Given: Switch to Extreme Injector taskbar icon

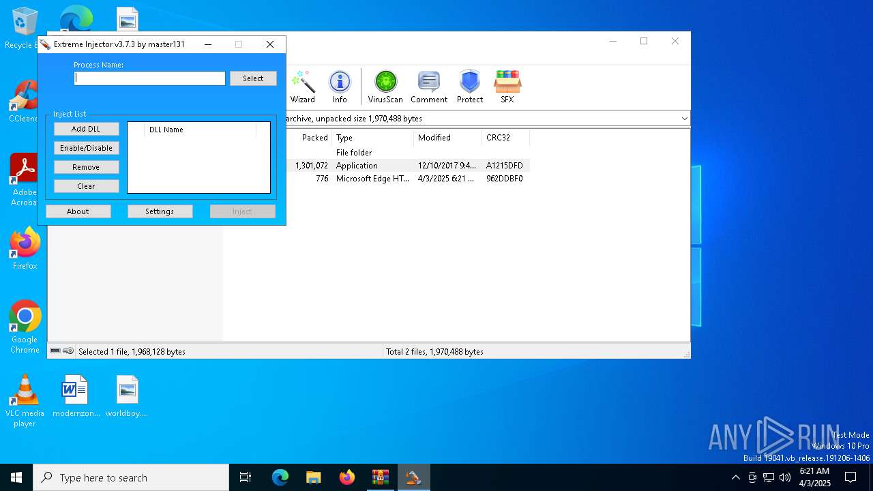Looking at the screenshot, I should point(413,477).
